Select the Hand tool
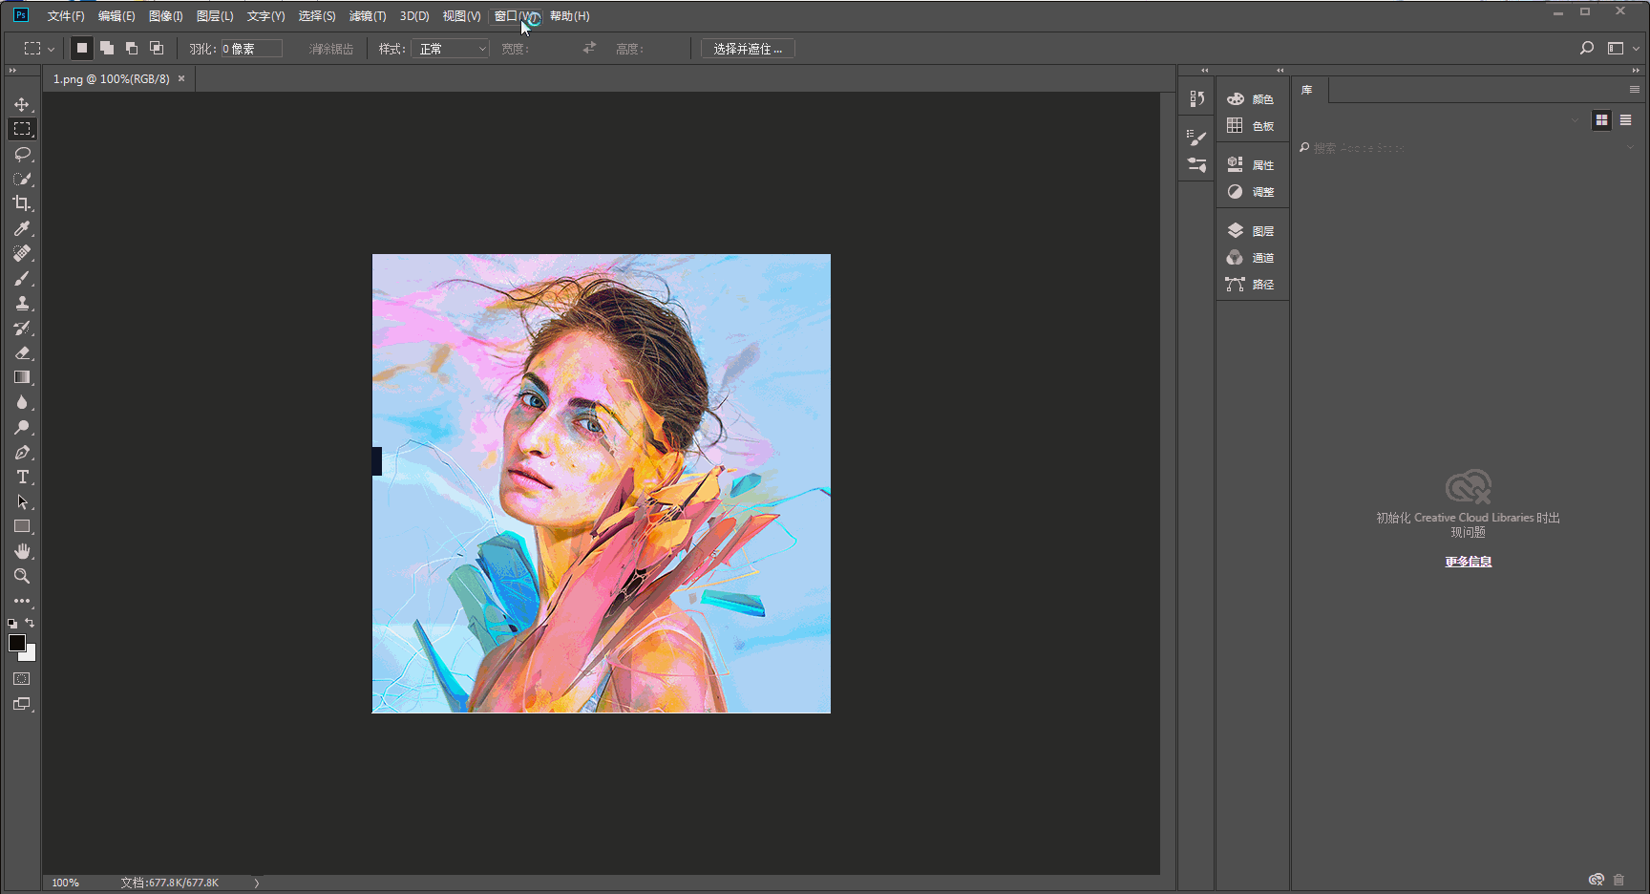The image size is (1650, 894). coord(21,551)
